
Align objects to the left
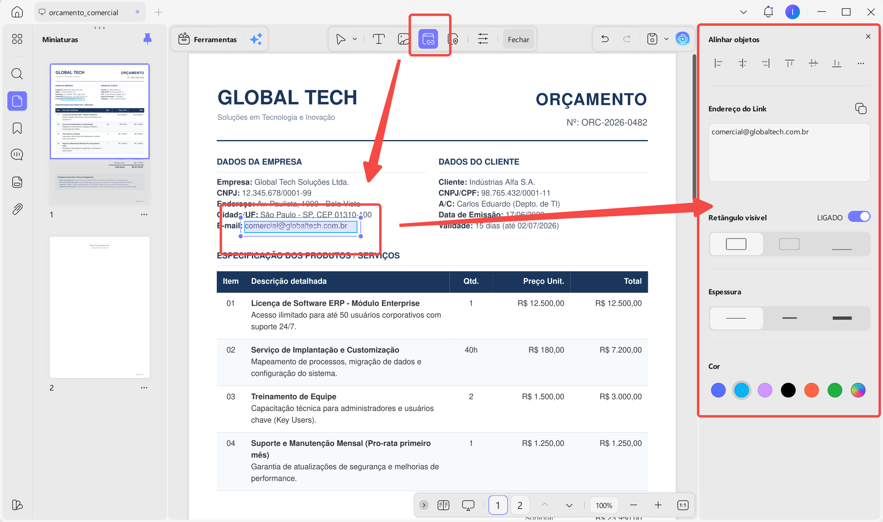[718, 63]
